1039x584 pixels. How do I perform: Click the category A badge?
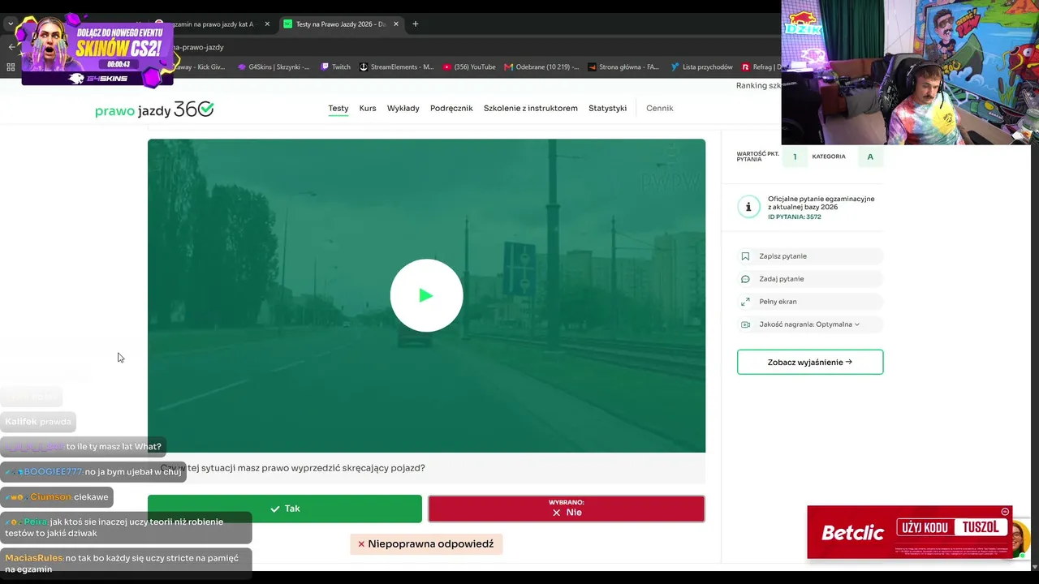(870, 157)
